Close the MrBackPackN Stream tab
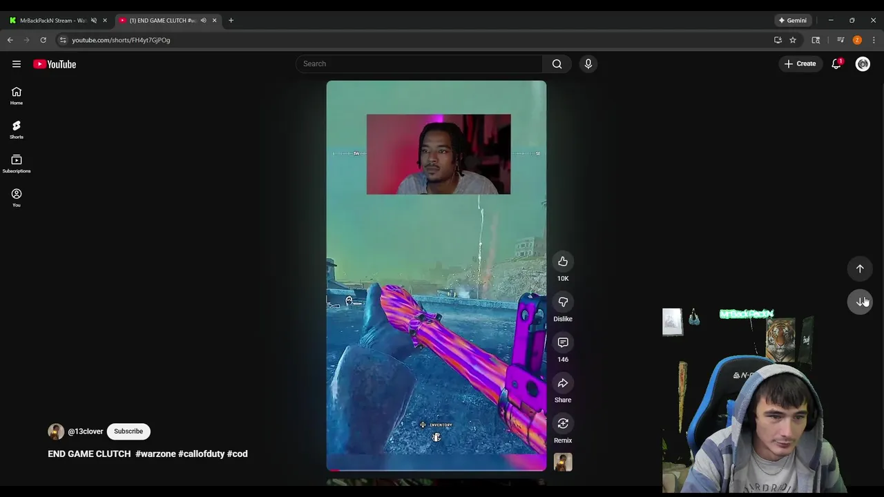 105,21
